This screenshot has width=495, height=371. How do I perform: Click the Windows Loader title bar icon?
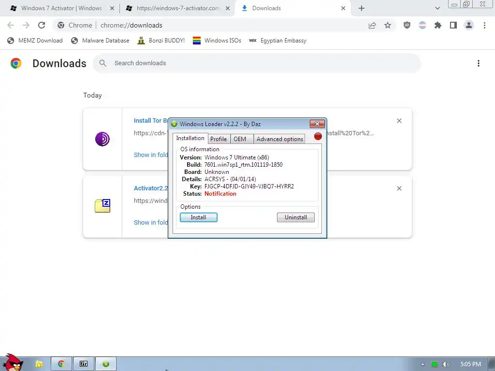tap(174, 124)
